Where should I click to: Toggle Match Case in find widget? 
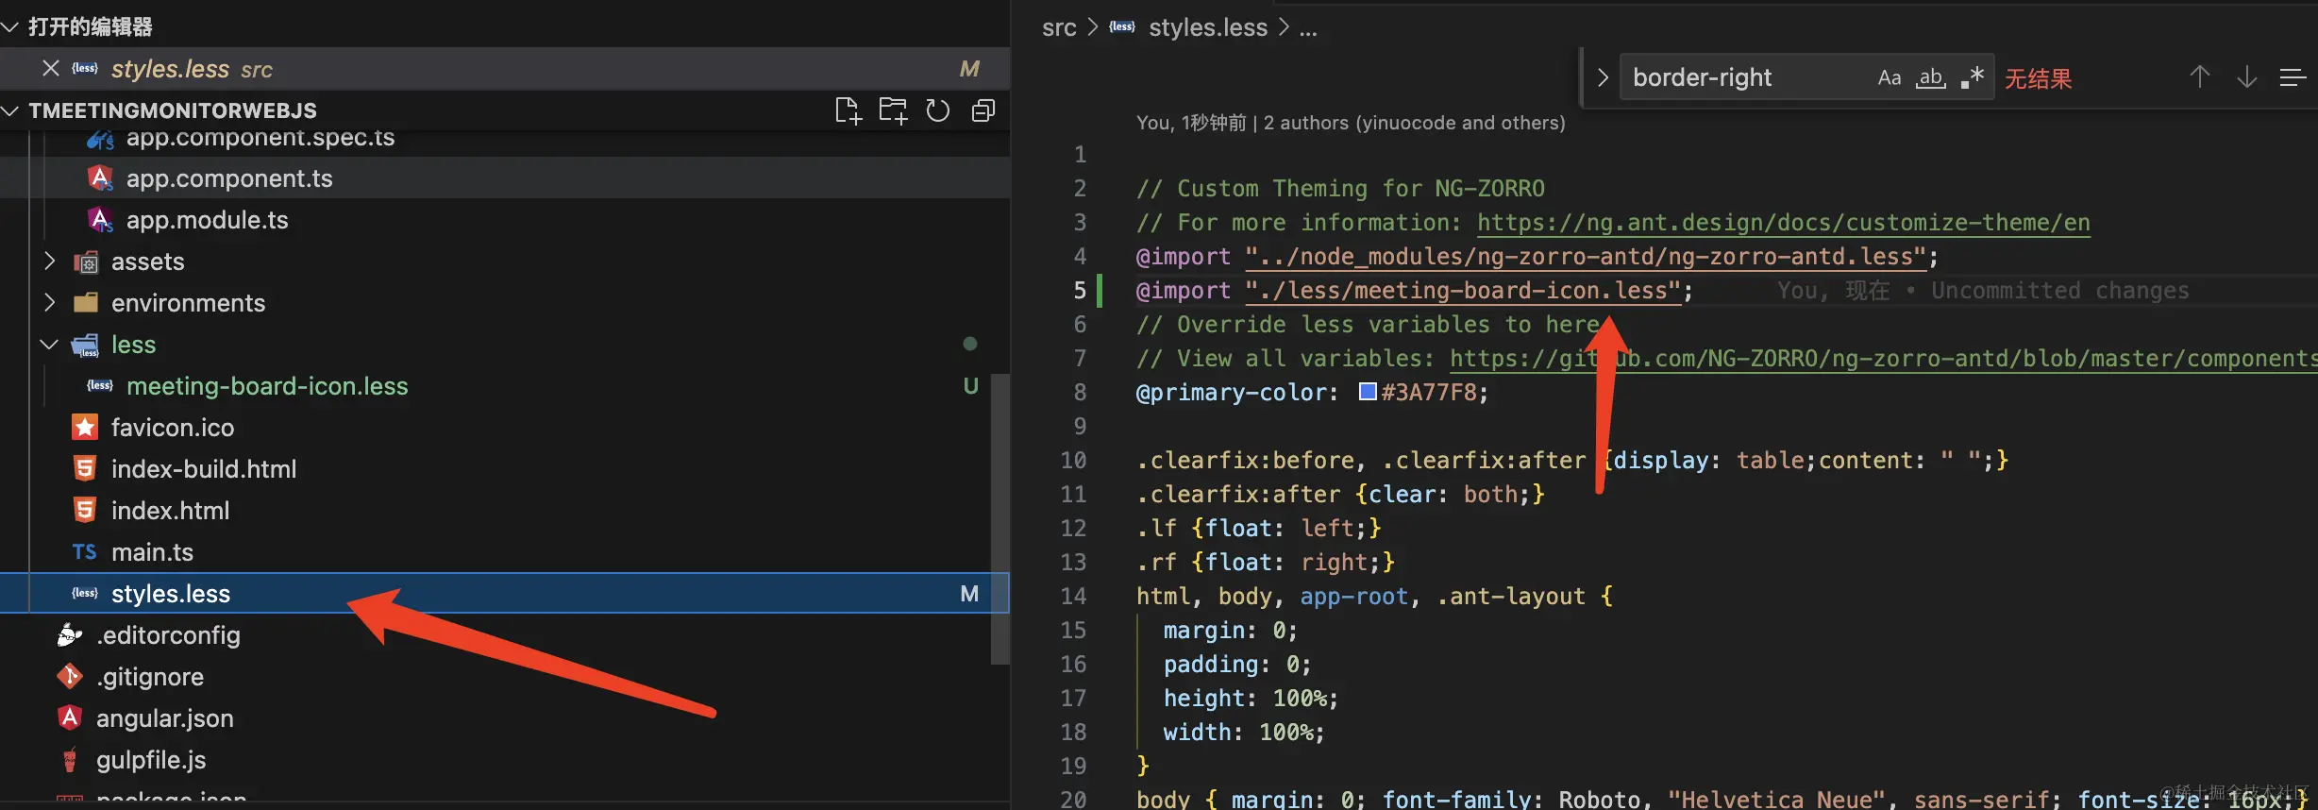(x=1889, y=77)
